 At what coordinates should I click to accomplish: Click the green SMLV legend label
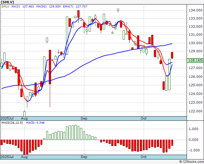tap(5, 7)
